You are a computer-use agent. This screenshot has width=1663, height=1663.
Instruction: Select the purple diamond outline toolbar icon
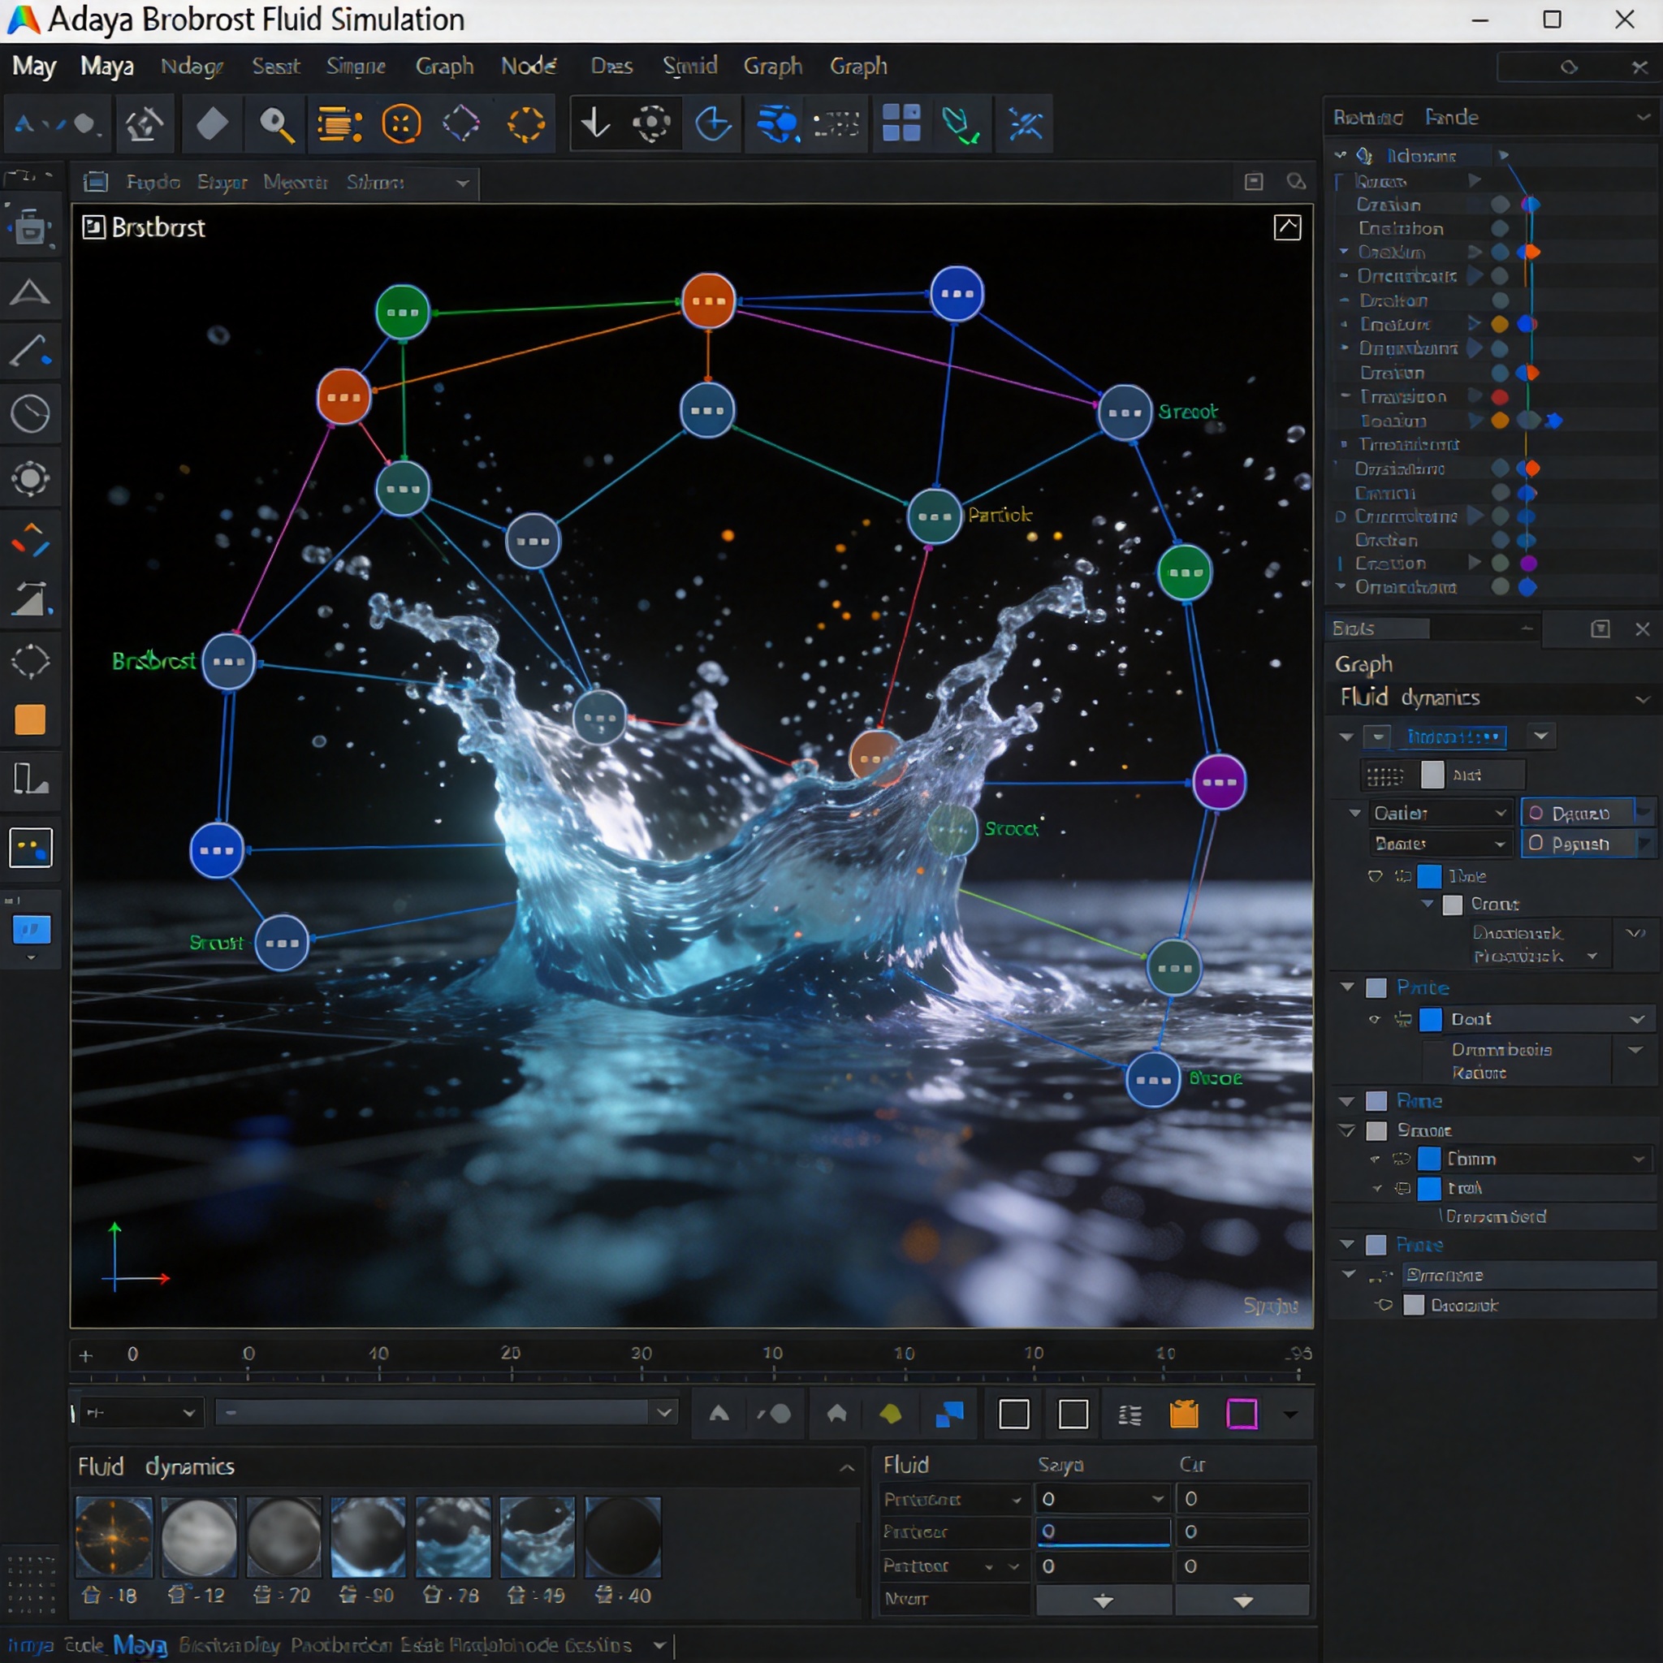pyautogui.click(x=461, y=125)
